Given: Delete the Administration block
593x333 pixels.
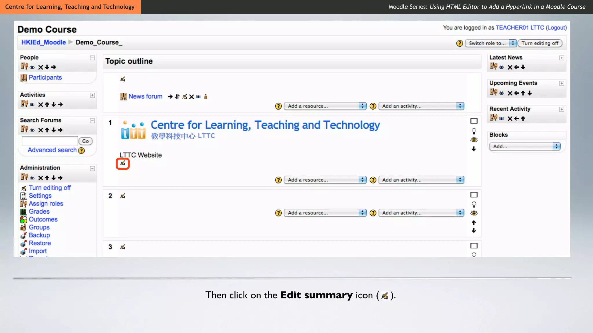Looking at the screenshot, I should coord(41,178).
